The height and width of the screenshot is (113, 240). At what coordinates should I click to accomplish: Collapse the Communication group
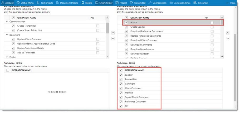tap(7, 22)
